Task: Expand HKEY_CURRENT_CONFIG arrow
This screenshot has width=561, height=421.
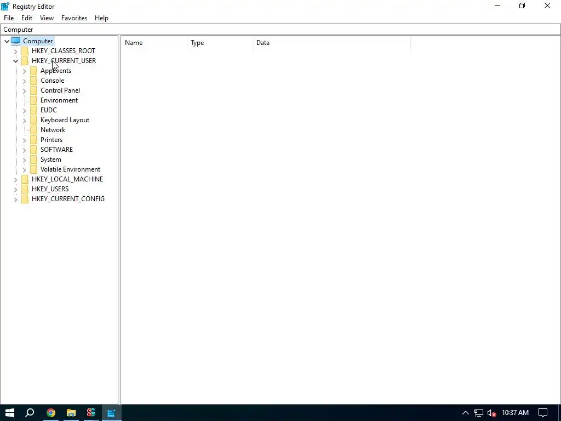Action: (x=15, y=199)
